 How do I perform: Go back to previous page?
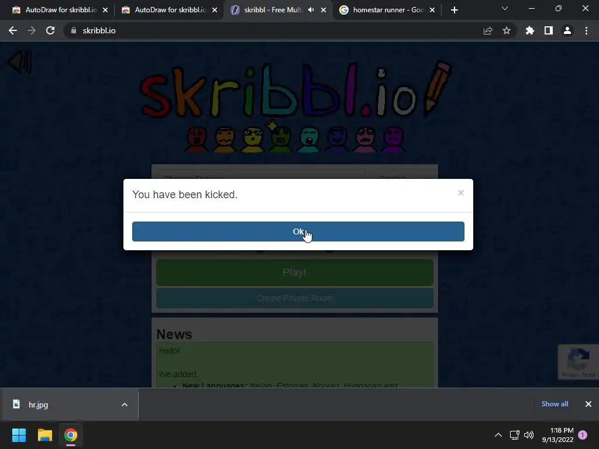pos(13,30)
